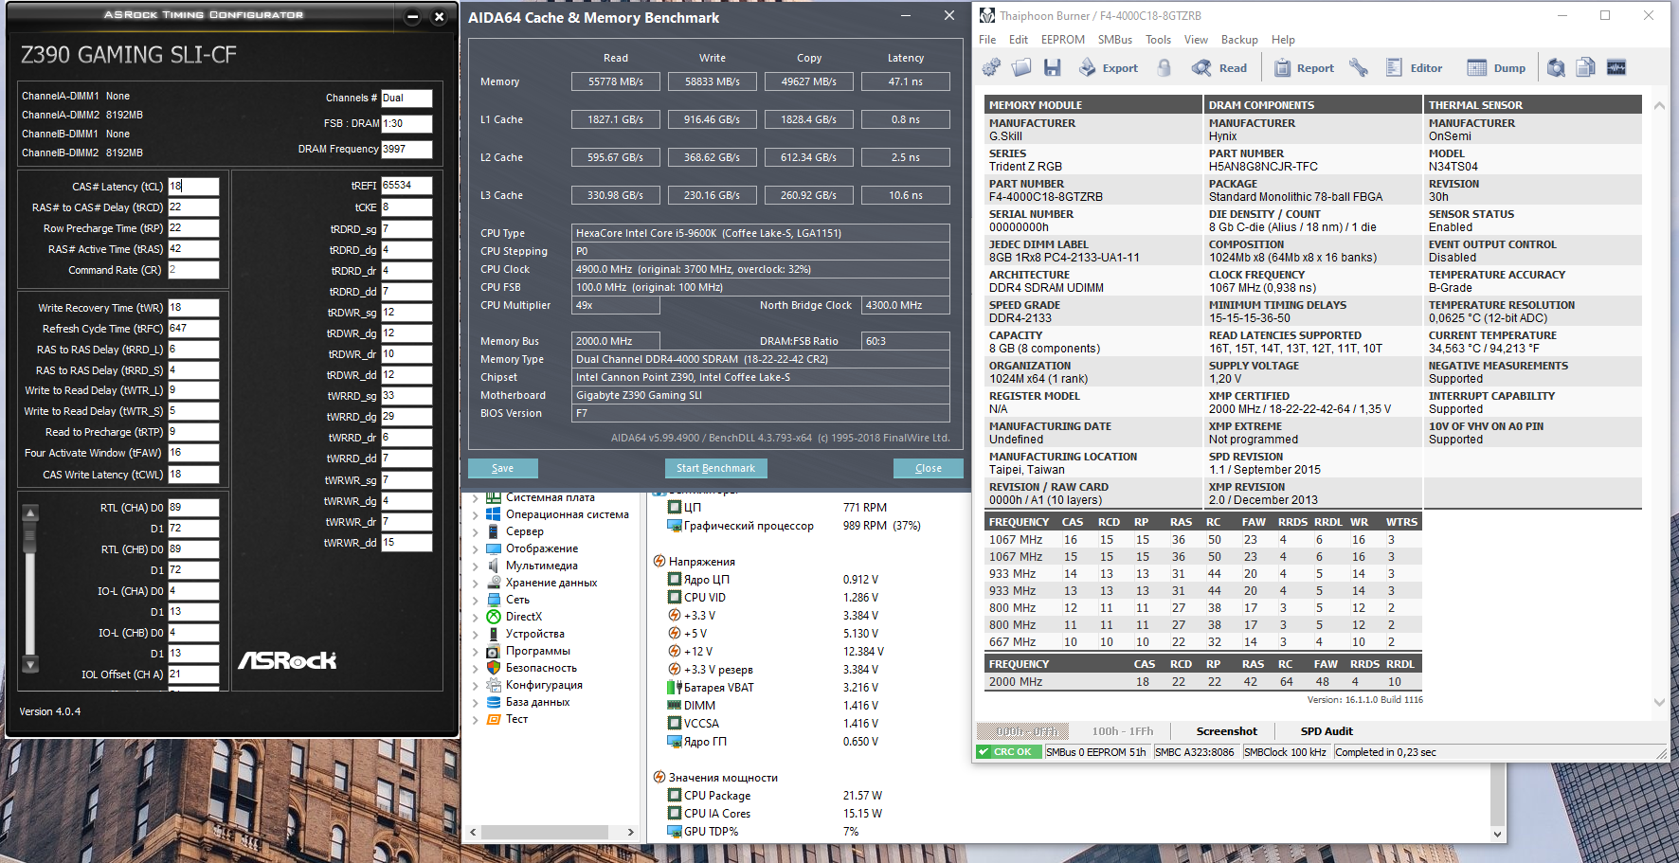
Task: Click the monitor icon beside Отображение
Action: 493,548
